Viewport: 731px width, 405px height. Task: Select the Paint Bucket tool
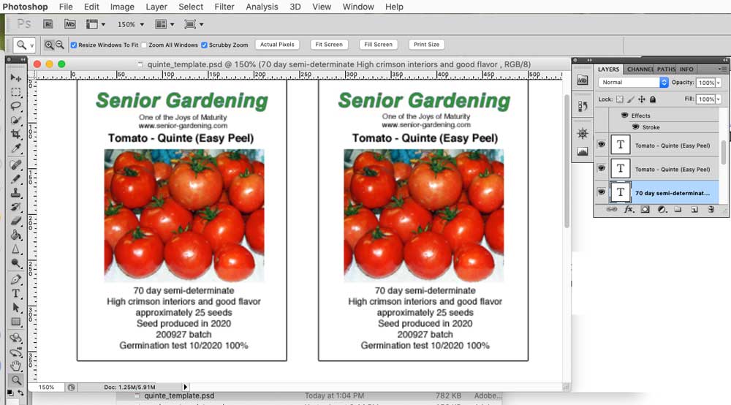(16, 235)
